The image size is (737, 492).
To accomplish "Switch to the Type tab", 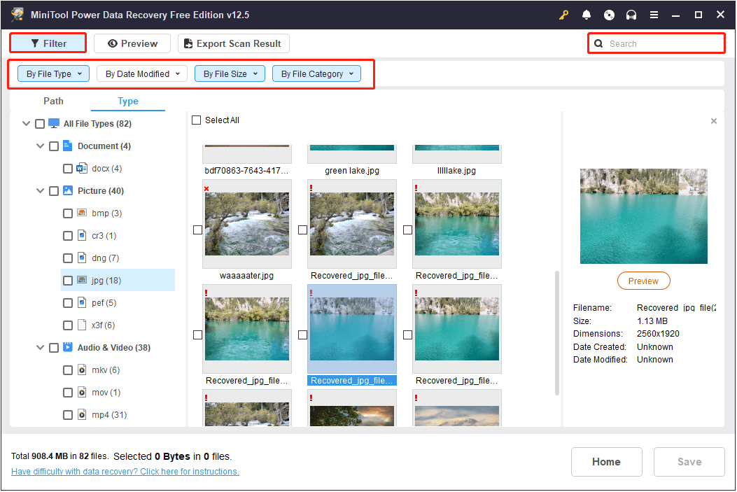I will (128, 101).
